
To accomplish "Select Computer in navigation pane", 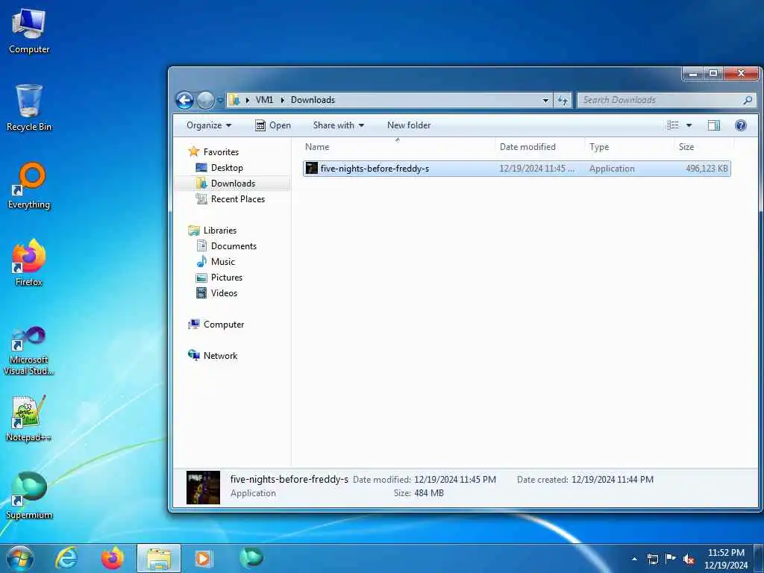I will point(224,325).
